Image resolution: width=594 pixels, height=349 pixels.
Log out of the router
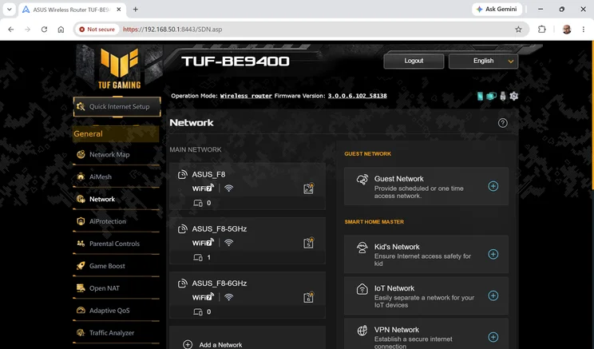pos(414,61)
